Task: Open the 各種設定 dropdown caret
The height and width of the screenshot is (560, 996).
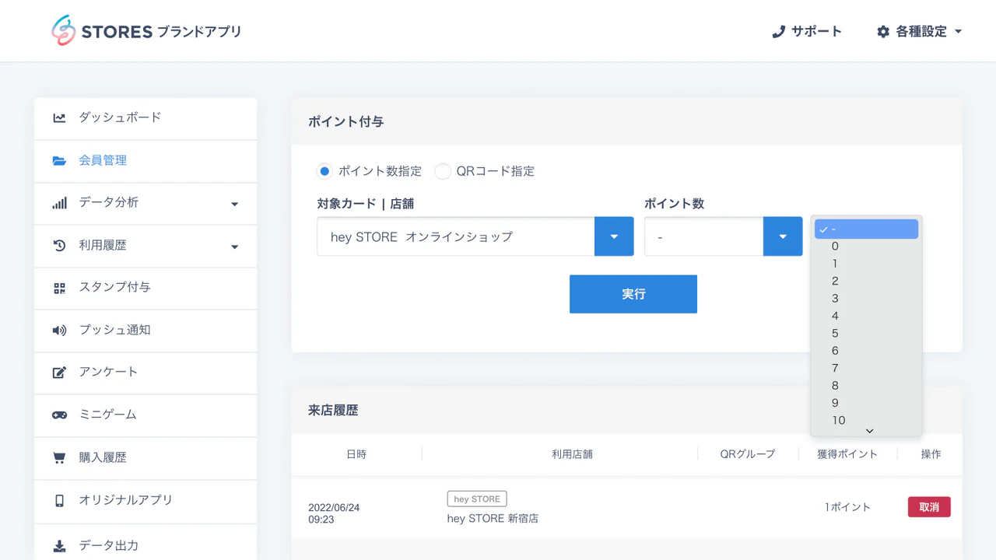Action: (x=958, y=32)
